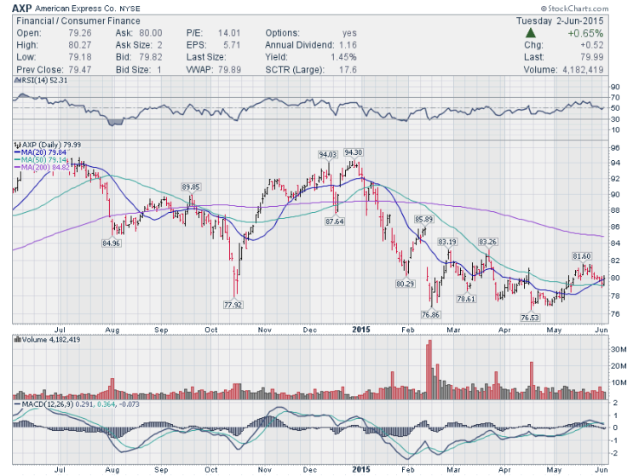This screenshot has height=476, width=639.
Task: Click the Nov label on price axis
Action: (265, 330)
